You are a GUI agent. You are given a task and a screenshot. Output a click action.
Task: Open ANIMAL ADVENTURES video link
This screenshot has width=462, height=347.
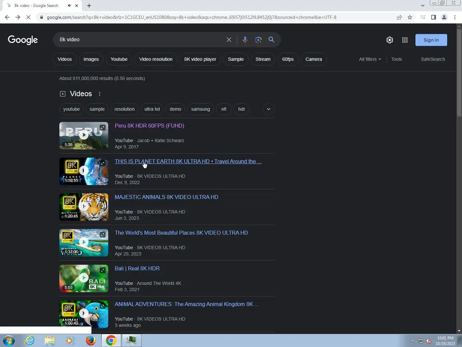click(x=186, y=304)
